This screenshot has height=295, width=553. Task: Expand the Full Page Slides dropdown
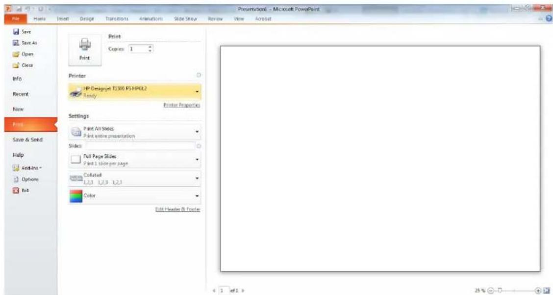pyautogui.click(x=197, y=160)
